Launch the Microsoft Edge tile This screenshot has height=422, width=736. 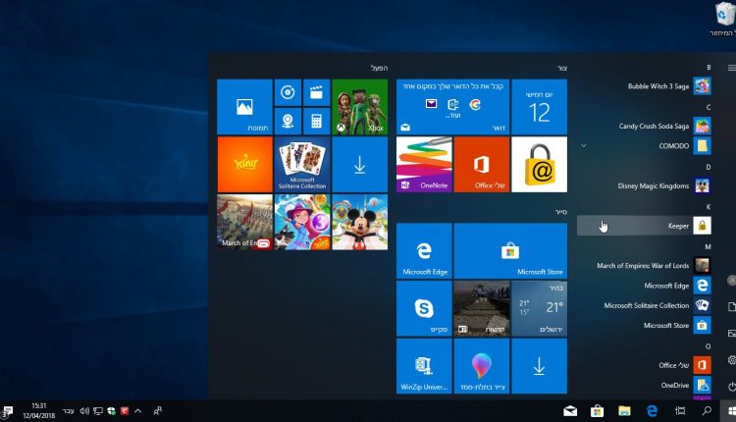click(424, 251)
